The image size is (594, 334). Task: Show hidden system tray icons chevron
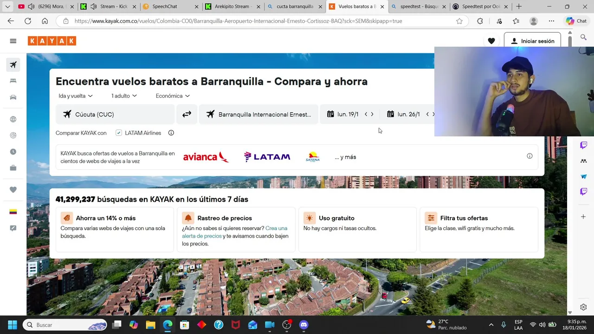click(491, 325)
